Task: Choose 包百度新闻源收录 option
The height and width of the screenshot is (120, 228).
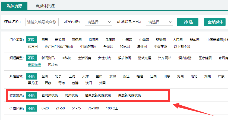Action: click(98, 95)
